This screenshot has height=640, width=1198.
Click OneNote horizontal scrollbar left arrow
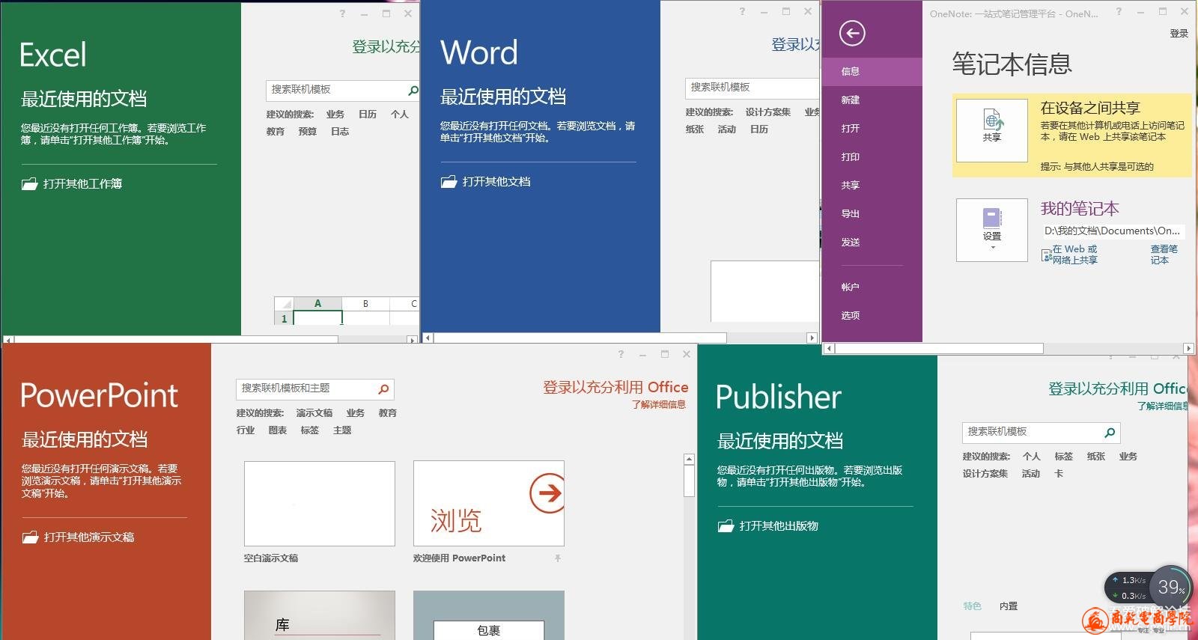829,349
